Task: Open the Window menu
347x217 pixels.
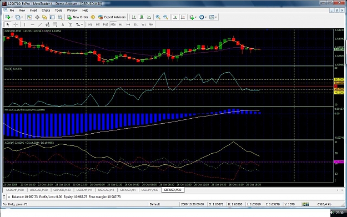Action: pyautogui.click(x=72, y=10)
